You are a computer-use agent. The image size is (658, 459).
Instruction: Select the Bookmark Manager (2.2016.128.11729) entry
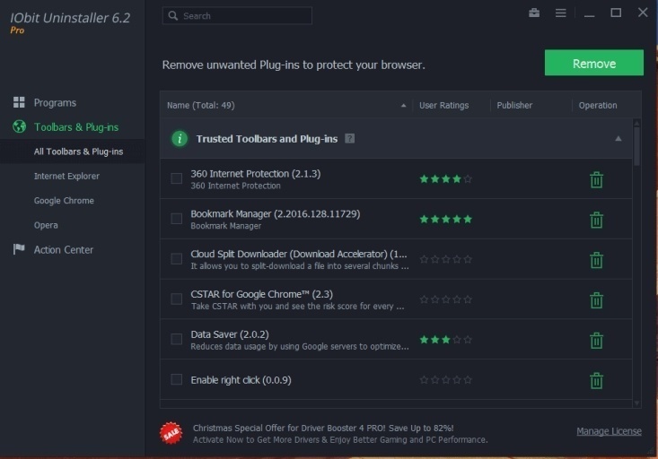pyautogui.click(x=276, y=213)
